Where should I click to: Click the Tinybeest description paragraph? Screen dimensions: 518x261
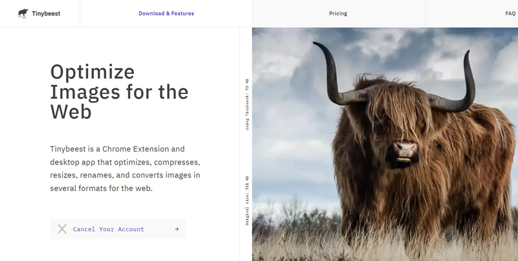(125, 168)
